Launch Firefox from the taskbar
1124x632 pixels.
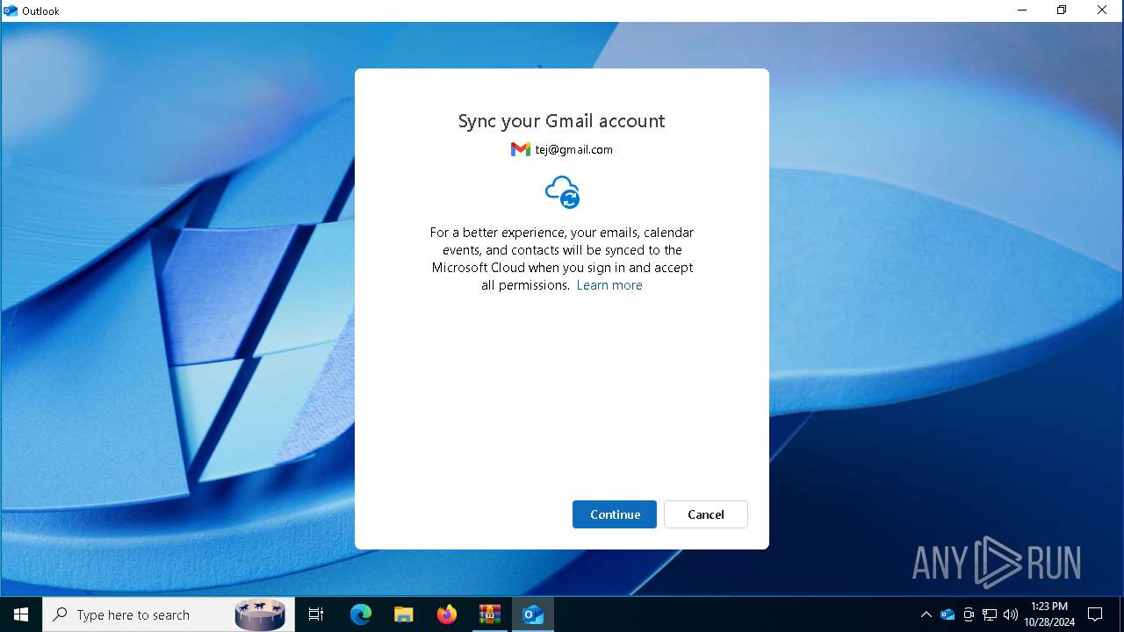[447, 614]
